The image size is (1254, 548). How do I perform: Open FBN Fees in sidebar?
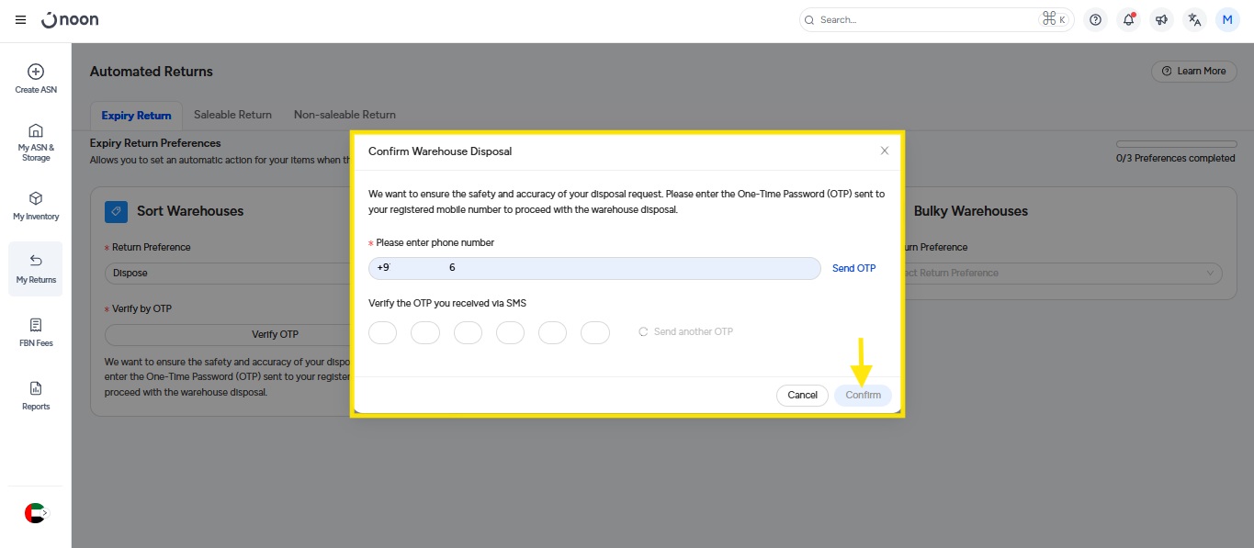(36, 331)
